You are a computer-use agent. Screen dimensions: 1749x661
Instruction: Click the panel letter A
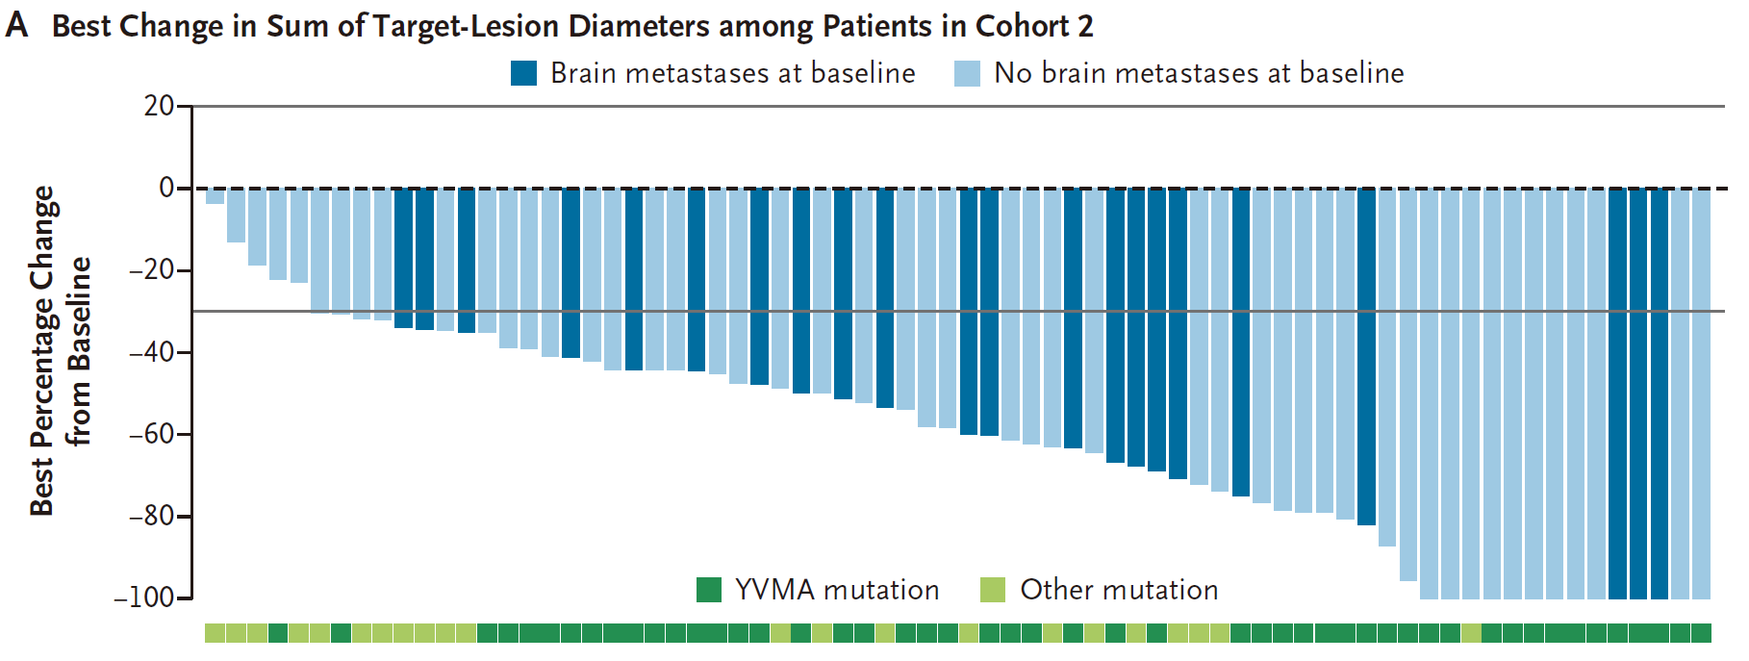16,26
